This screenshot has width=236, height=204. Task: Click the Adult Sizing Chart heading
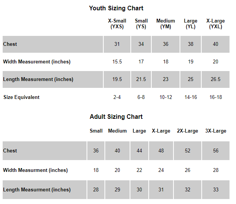tap(116, 117)
